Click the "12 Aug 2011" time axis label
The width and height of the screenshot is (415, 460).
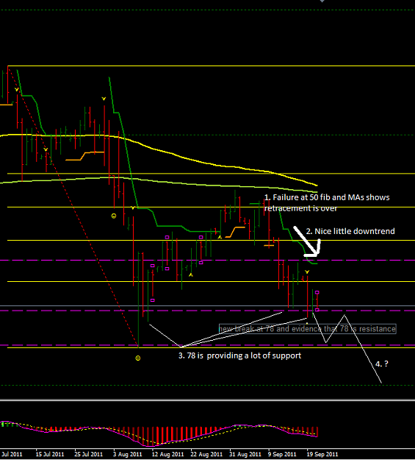point(167,454)
